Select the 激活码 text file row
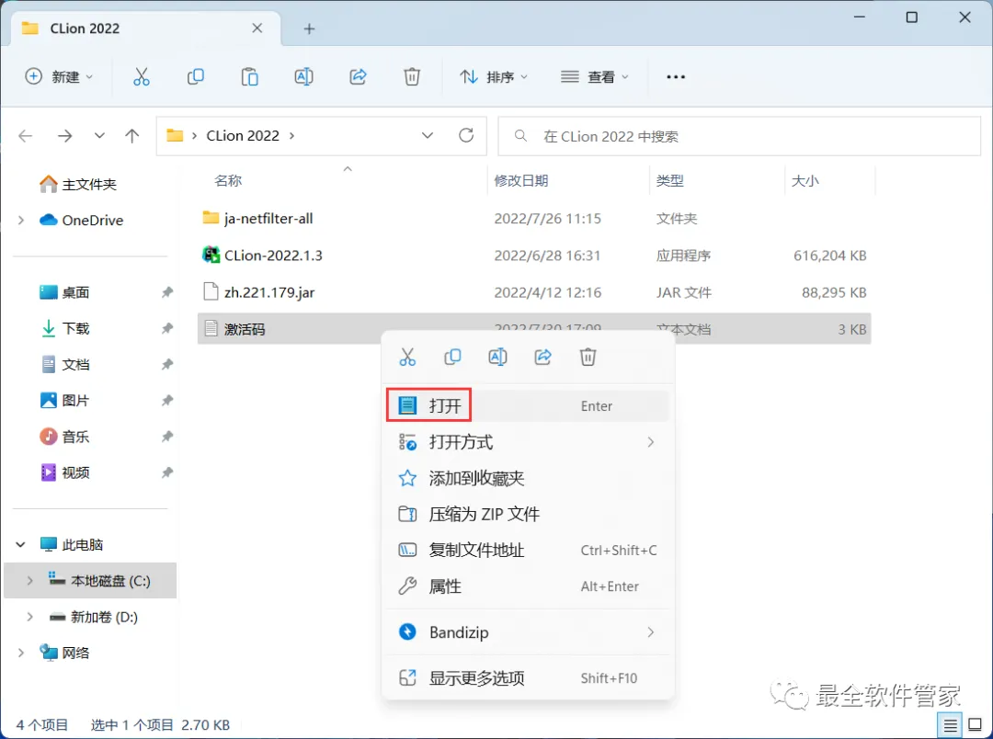 click(x=534, y=329)
